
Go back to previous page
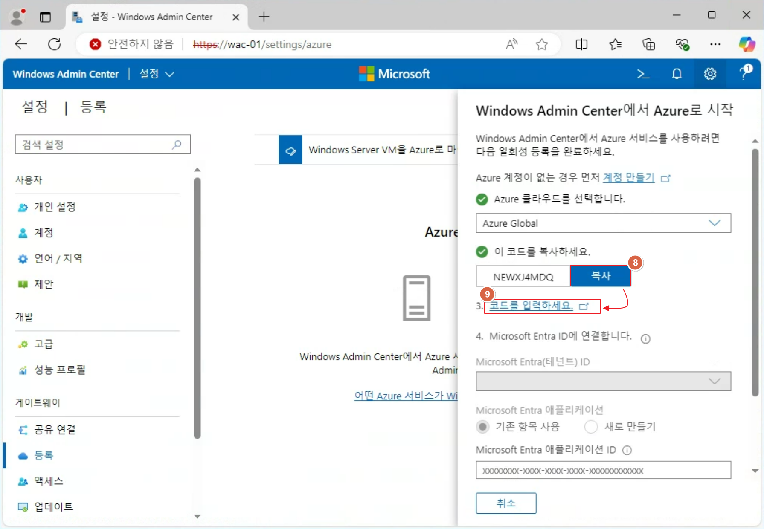pos(20,44)
